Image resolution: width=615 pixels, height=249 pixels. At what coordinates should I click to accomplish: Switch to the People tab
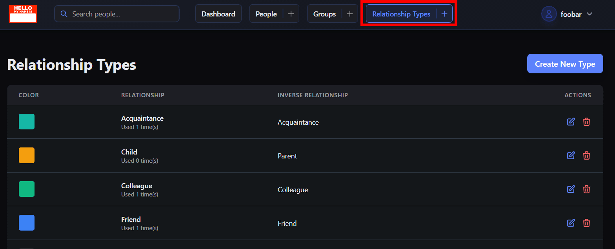[x=266, y=14]
